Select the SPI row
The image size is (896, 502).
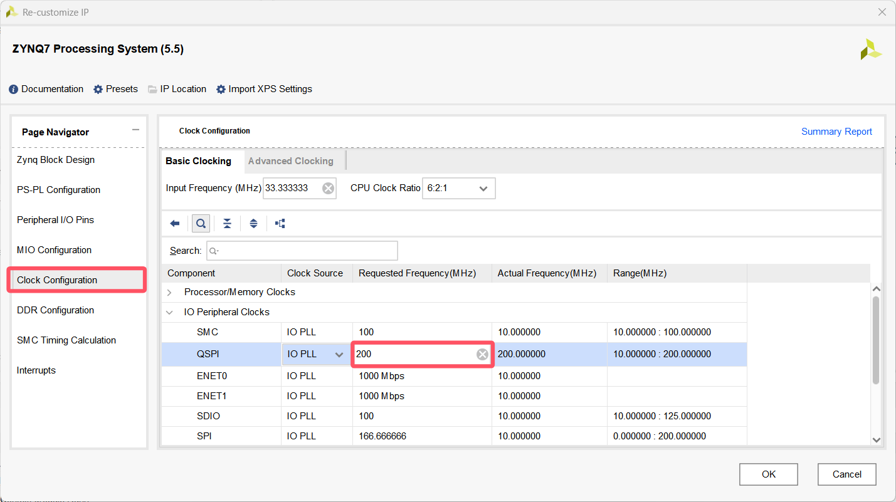tap(454, 436)
